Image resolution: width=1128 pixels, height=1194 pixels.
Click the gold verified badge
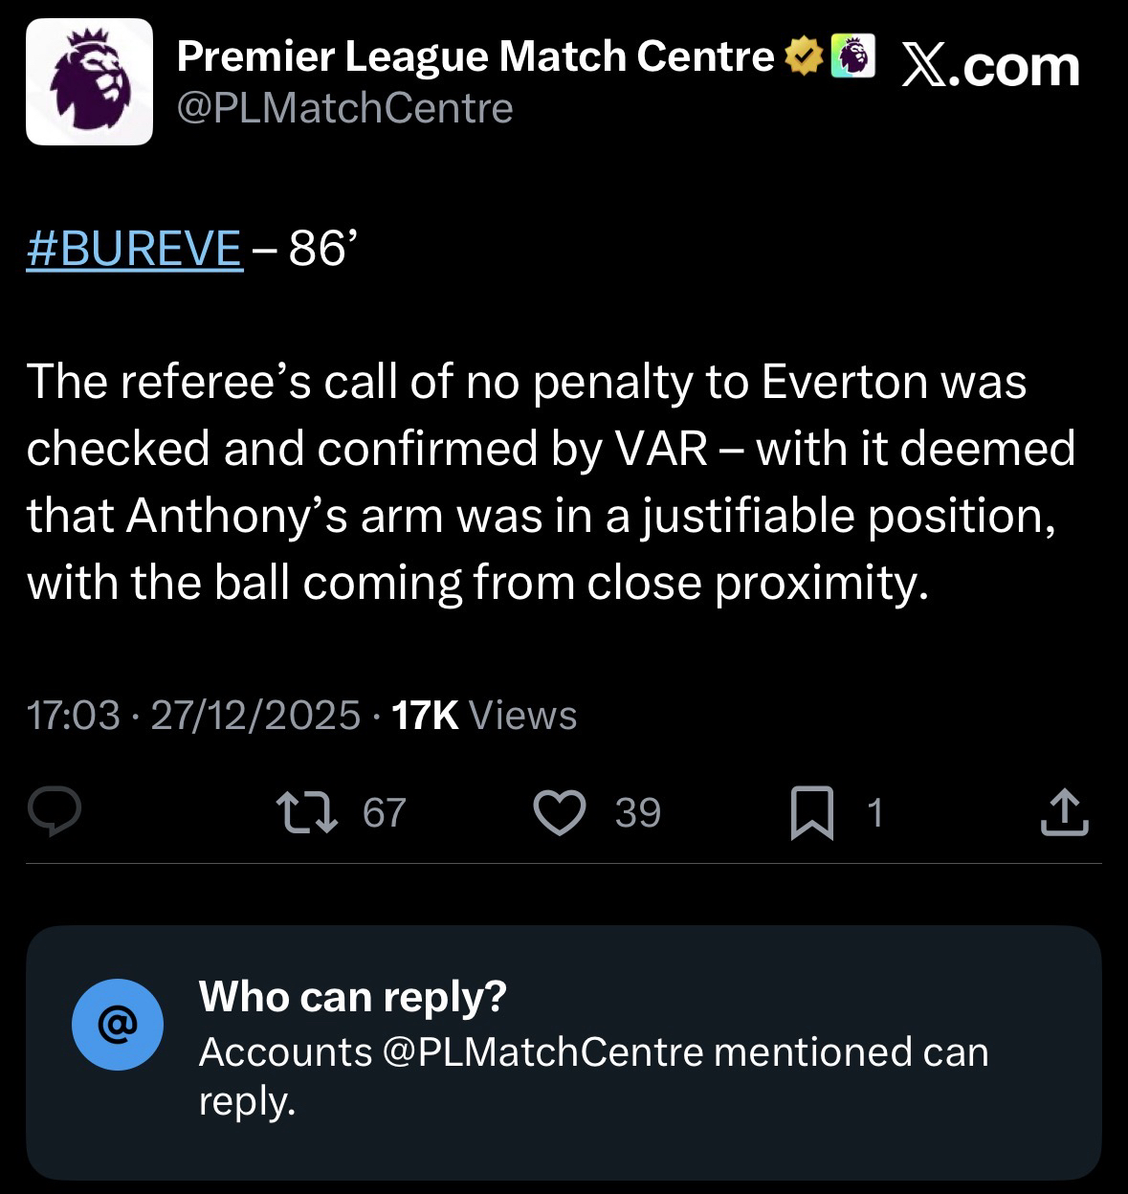coord(803,57)
